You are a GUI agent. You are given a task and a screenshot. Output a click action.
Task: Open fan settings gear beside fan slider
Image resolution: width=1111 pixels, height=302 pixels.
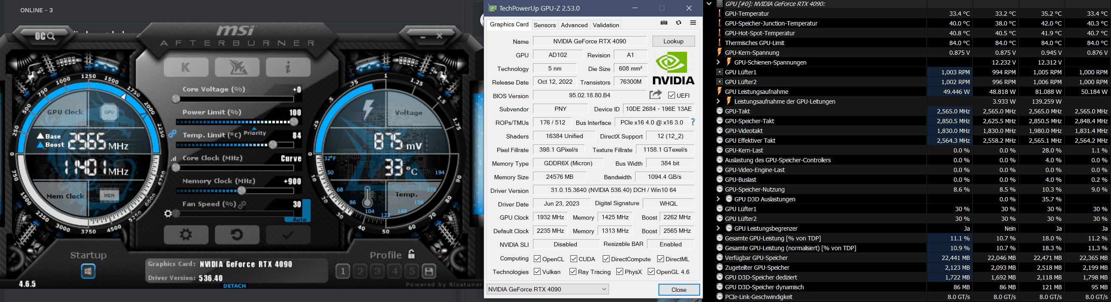168,214
